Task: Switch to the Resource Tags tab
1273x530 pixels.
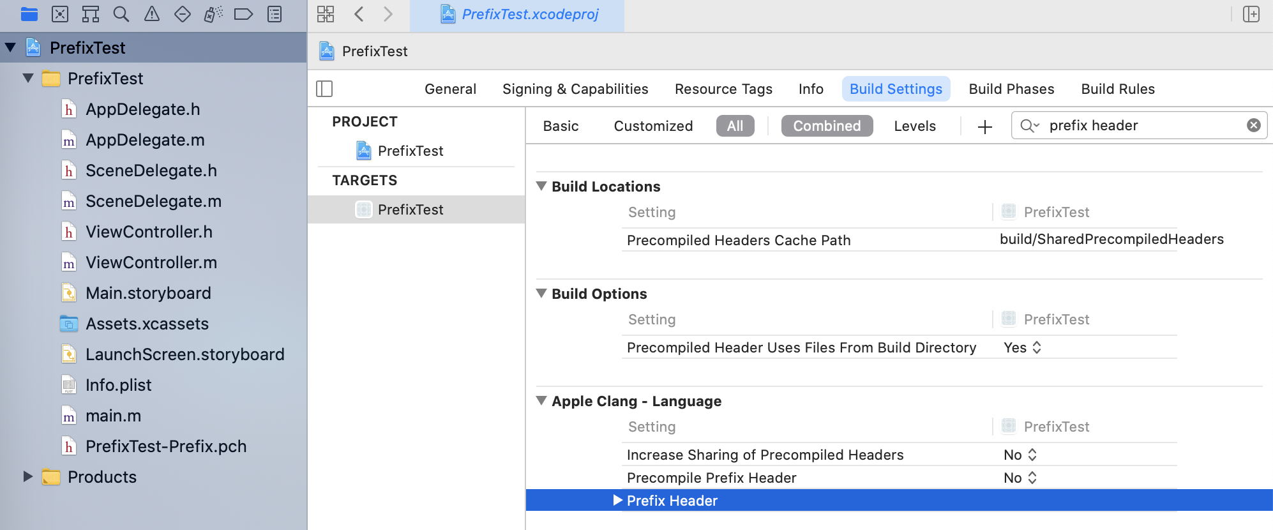Action: pyautogui.click(x=723, y=89)
